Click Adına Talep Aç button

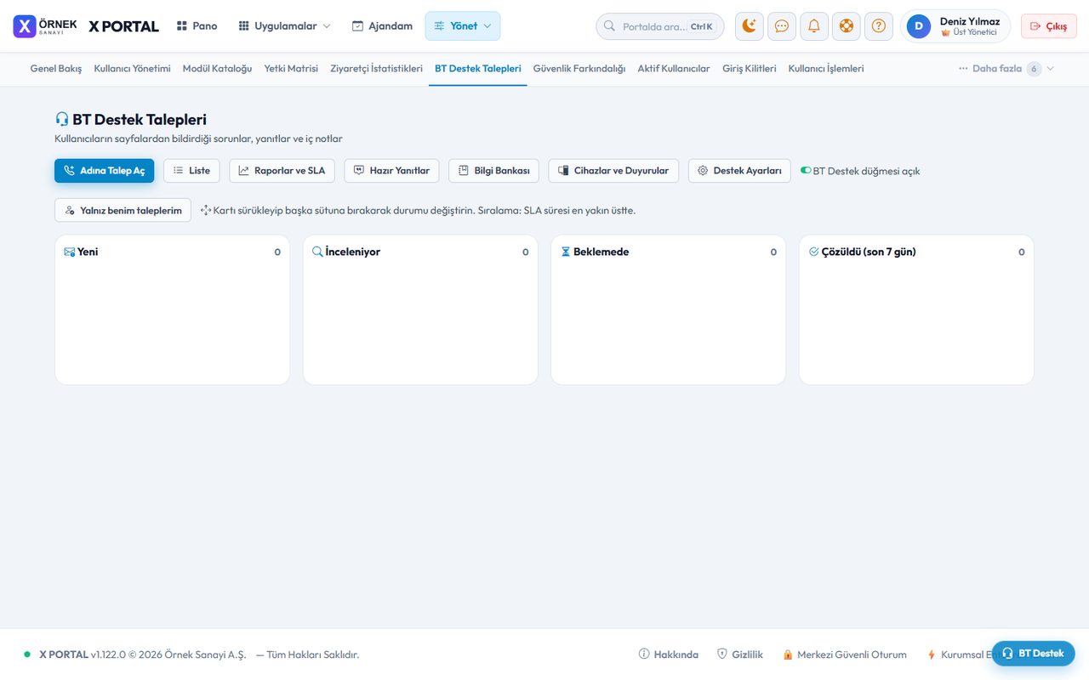(x=105, y=171)
